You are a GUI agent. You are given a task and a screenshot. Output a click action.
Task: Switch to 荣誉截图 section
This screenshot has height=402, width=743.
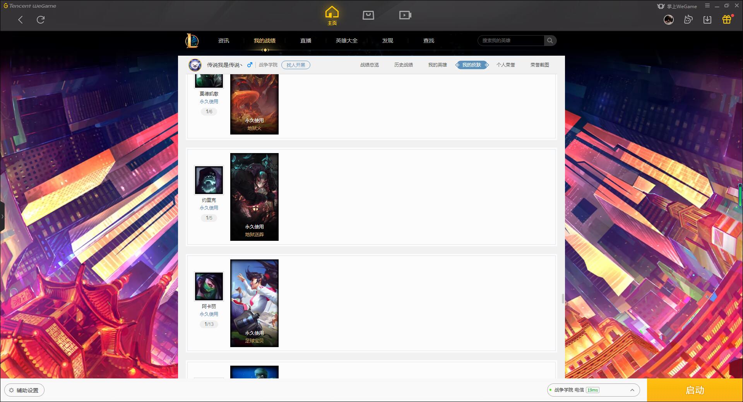point(540,65)
